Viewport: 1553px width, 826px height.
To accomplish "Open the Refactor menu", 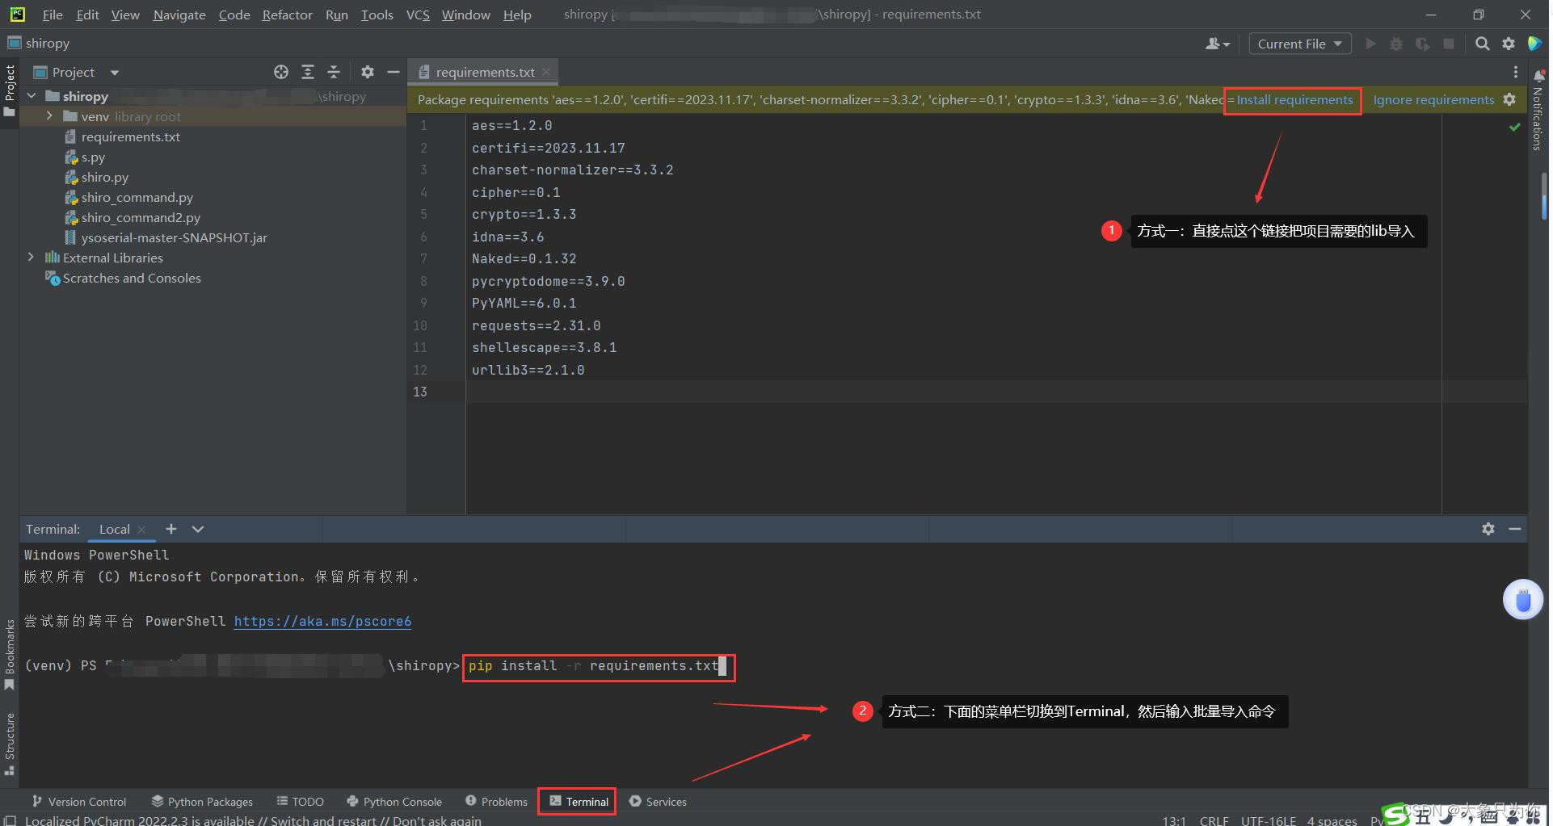I will [x=287, y=15].
